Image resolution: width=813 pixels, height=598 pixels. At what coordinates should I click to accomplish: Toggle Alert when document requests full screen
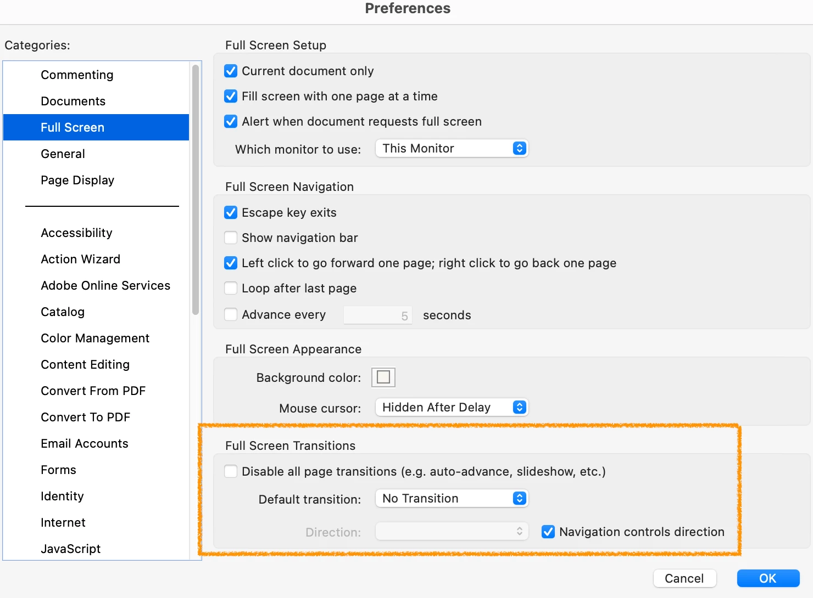point(231,121)
